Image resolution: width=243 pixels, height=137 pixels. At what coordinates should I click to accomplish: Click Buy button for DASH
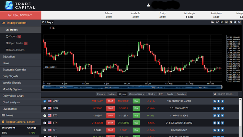pyautogui.click(x=136, y=101)
